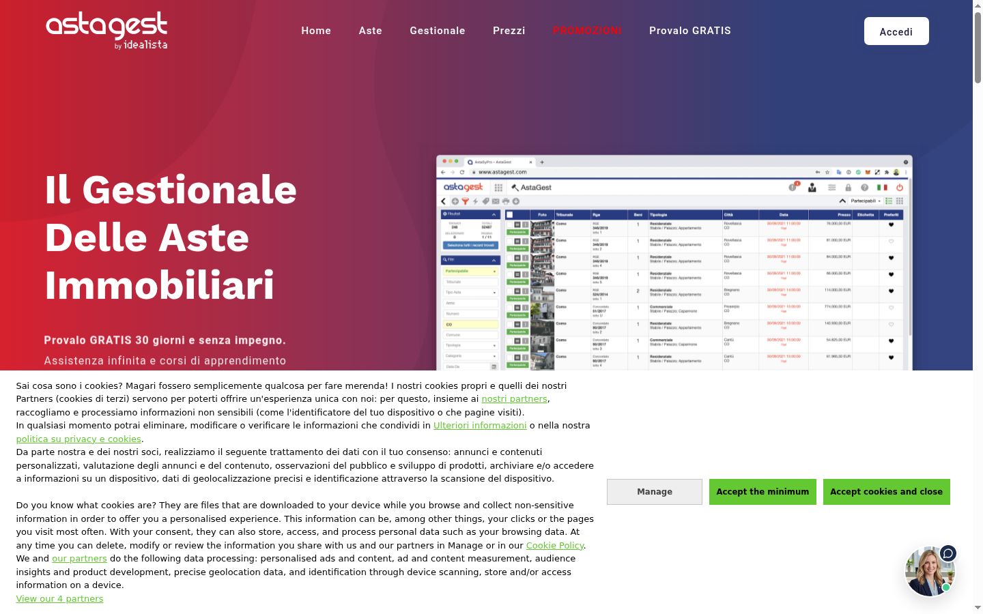Click 'Assistenza infinita e corsi di apprendimento' text
The height and width of the screenshot is (614, 983).
click(165, 361)
